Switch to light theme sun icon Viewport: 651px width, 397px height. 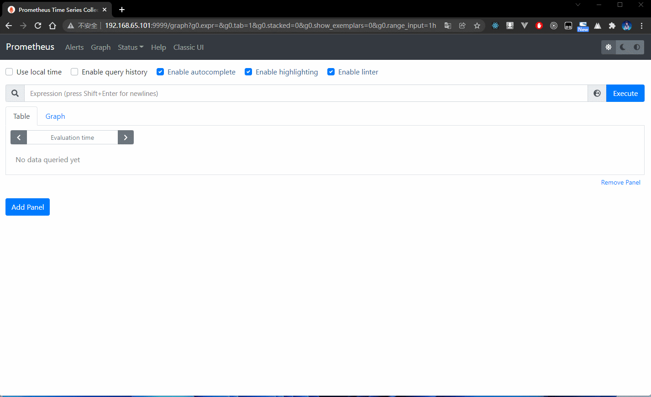tap(609, 47)
